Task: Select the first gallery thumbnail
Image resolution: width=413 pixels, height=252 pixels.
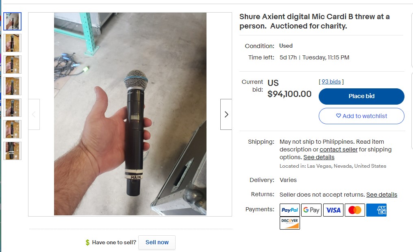Action: pos(13,22)
